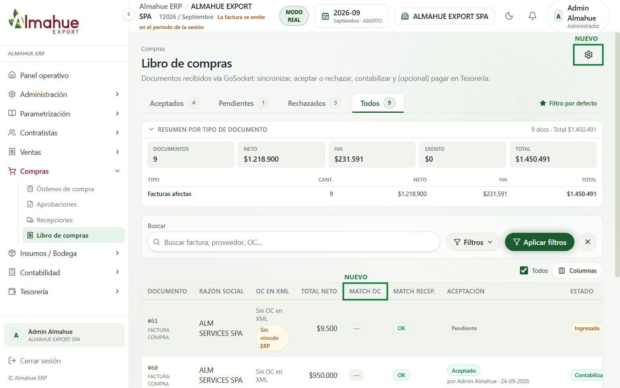
Task: Click the MATCH OC column header
Action: pyautogui.click(x=365, y=291)
